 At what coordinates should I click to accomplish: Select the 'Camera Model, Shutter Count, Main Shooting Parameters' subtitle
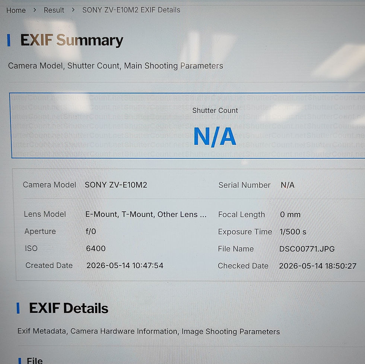115,66
